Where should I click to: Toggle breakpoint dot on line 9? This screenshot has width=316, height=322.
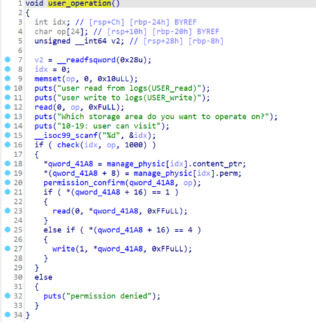8,79
